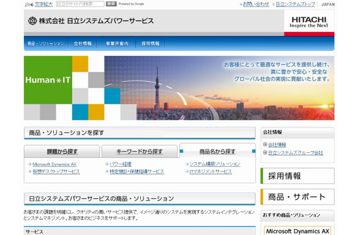Click the arrow icon before お問い合わせ
Viewport: 358px width, 235px height.
click(x=241, y=4)
